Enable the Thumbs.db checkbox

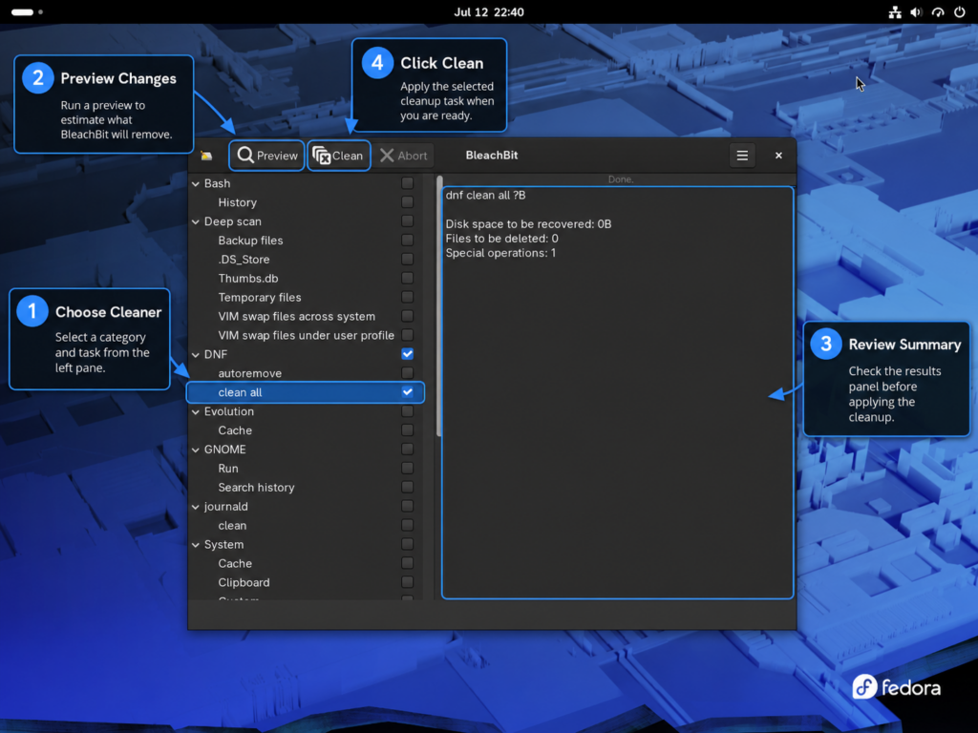(x=407, y=278)
